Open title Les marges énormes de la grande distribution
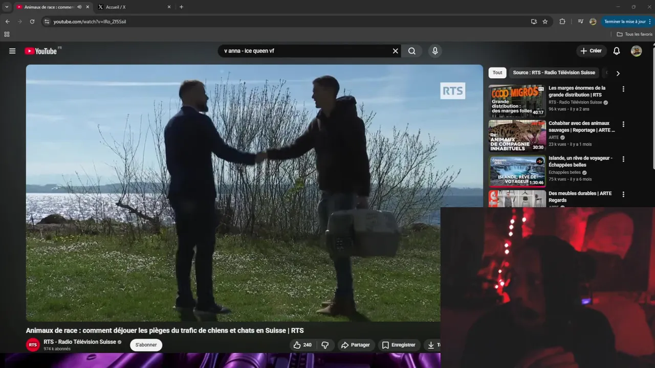Screen dimensions: 655x368 point(577,91)
